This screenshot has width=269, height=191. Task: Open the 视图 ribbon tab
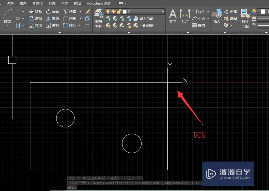[x=52, y=3]
